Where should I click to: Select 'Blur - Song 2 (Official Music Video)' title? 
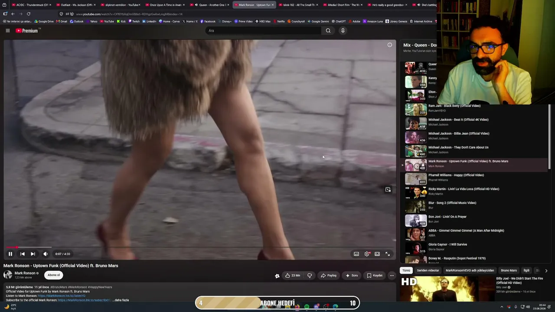[x=452, y=203]
